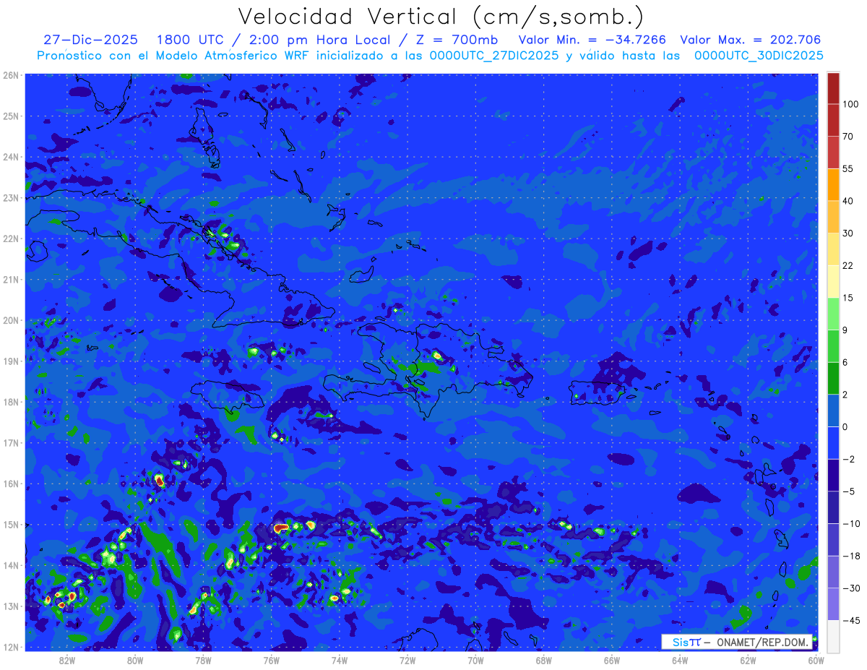Screen dimensions: 867x670
Task: Click the "0000UTC_30DIC2025" valid-until text
Action: (x=759, y=56)
